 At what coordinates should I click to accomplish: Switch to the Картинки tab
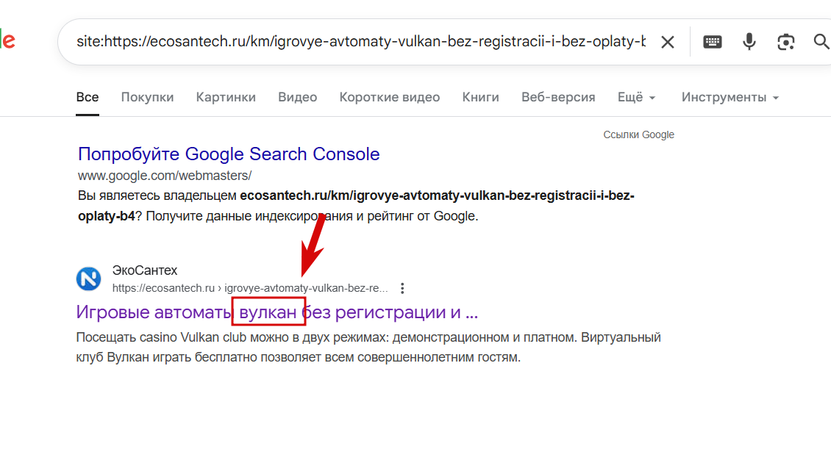tap(226, 98)
